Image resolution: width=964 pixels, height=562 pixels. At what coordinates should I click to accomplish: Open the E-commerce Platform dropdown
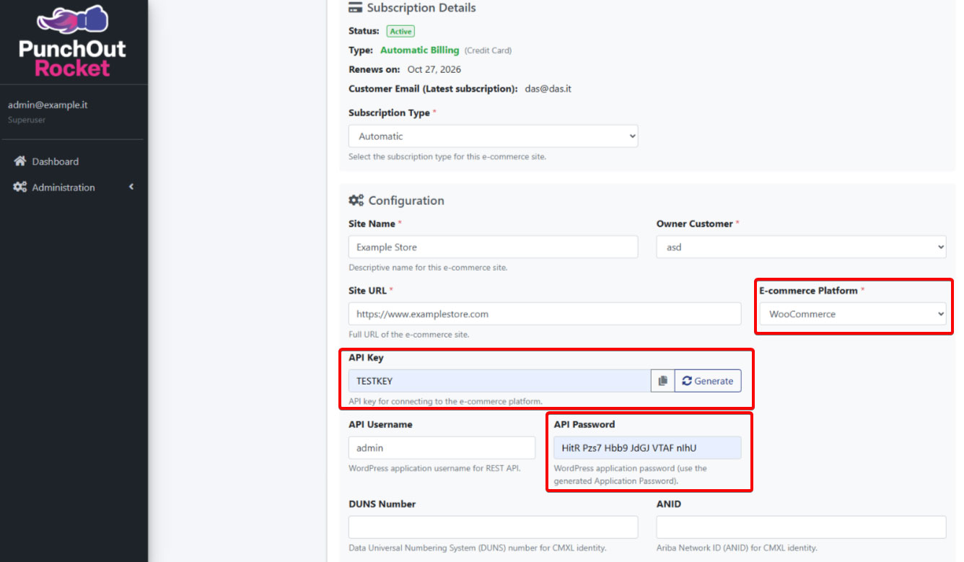(x=852, y=314)
